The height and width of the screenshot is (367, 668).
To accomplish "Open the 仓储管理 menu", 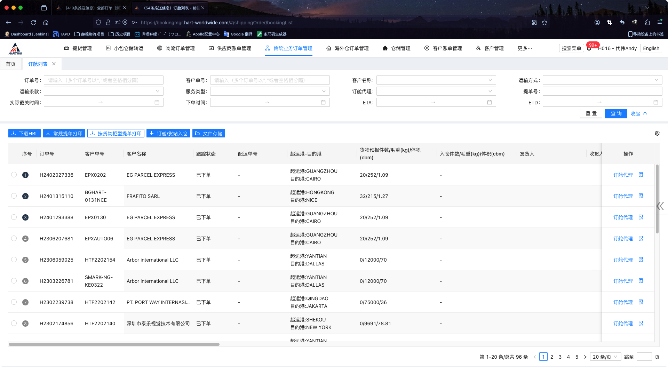I will click(397, 48).
